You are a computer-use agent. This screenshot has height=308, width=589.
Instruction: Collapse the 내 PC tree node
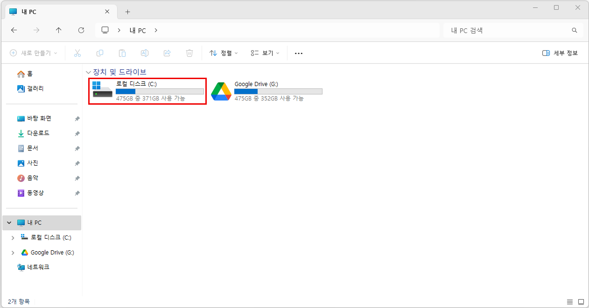(9, 223)
